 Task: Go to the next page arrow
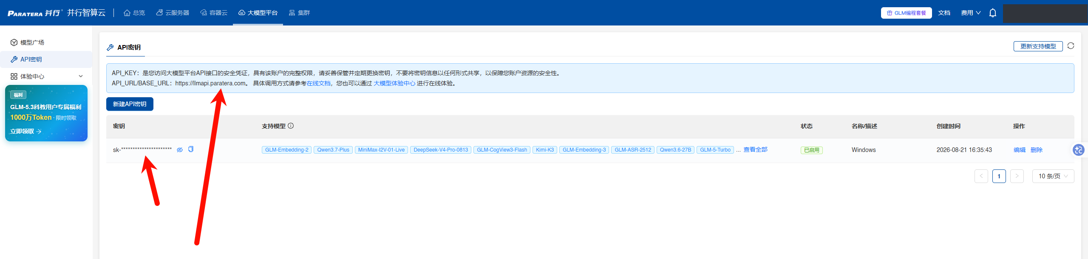[1017, 176]
